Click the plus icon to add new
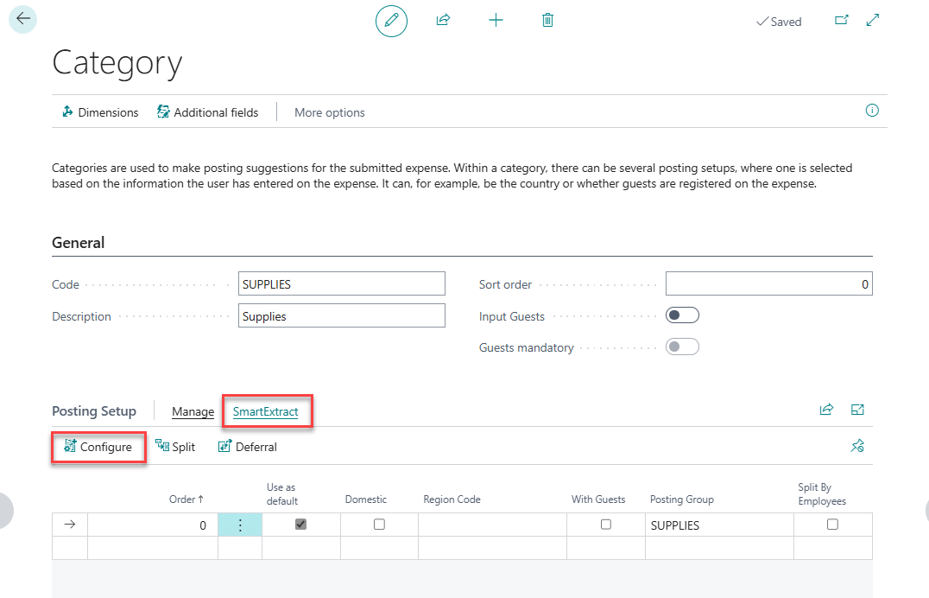The height and width of the screenshot is (598, 929). pos(496,20)
